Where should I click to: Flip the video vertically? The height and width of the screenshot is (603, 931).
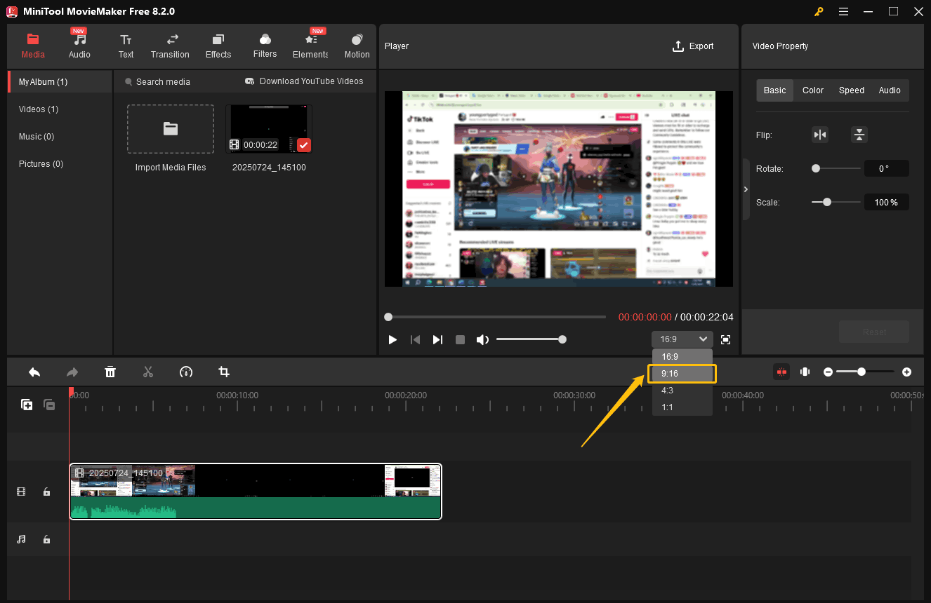tap(859, 135)
